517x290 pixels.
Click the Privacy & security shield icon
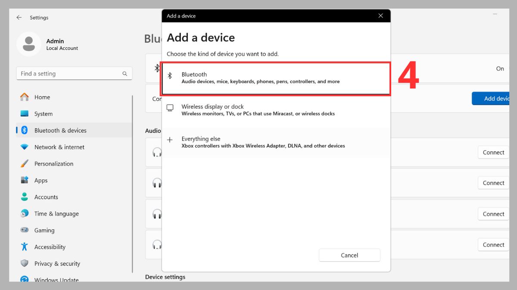25,263
